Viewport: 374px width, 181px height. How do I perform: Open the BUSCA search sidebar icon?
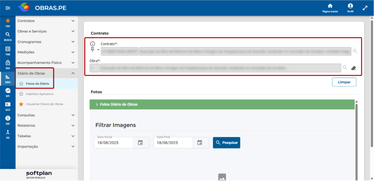click(x=8, y=36)
